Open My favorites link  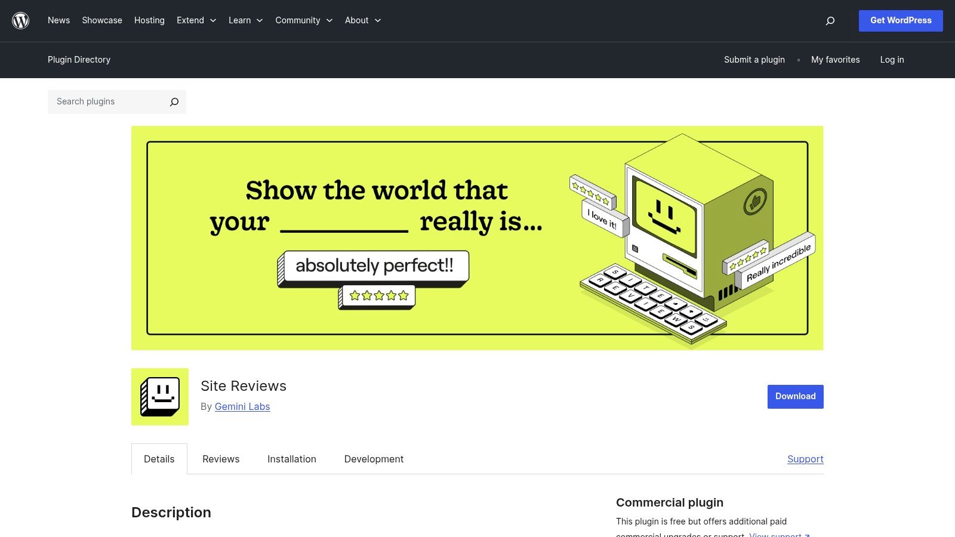(x=836, y=60)
